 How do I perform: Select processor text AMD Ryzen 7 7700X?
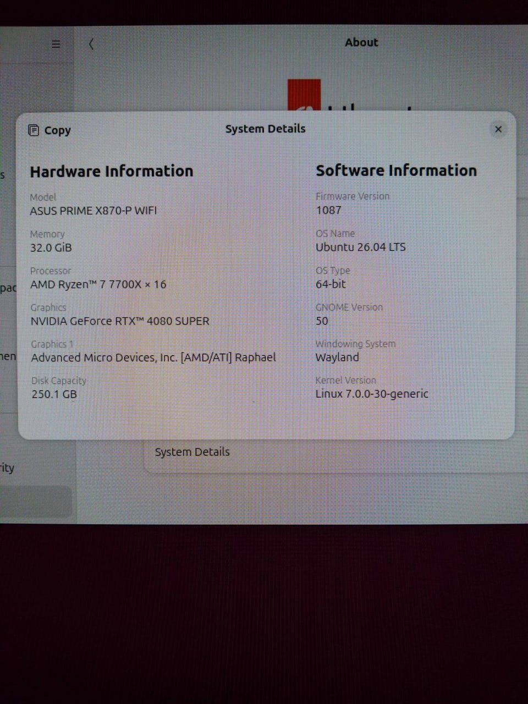[x=98, y=284]
